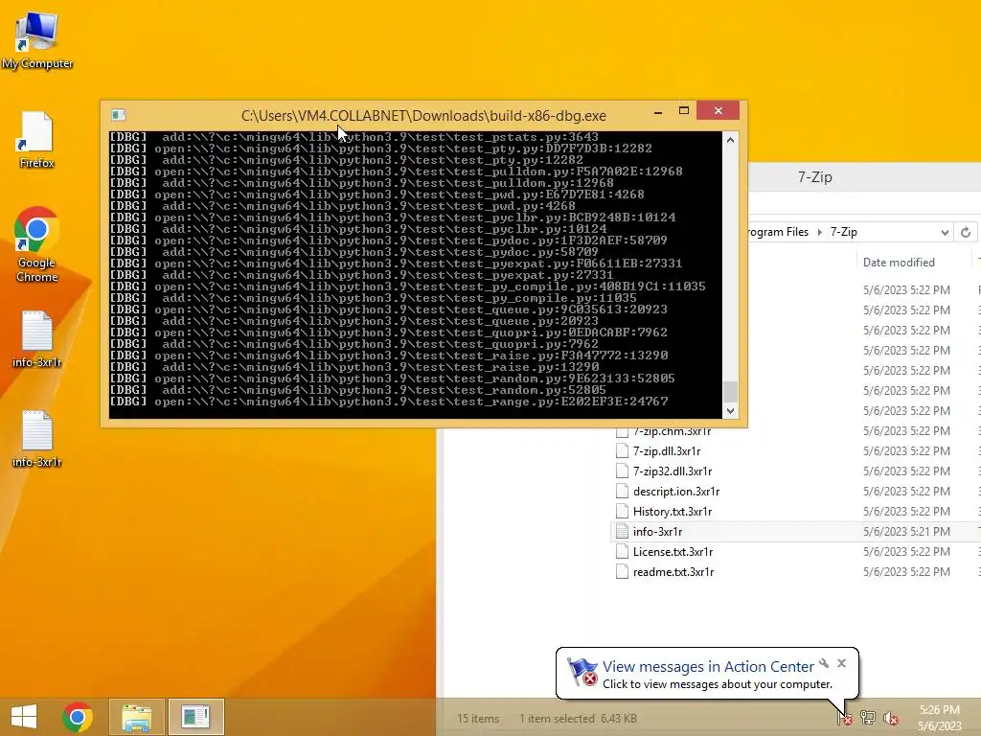Click the 15 items status bar text
The image size is (981, 736).
(x=477, y=719)
